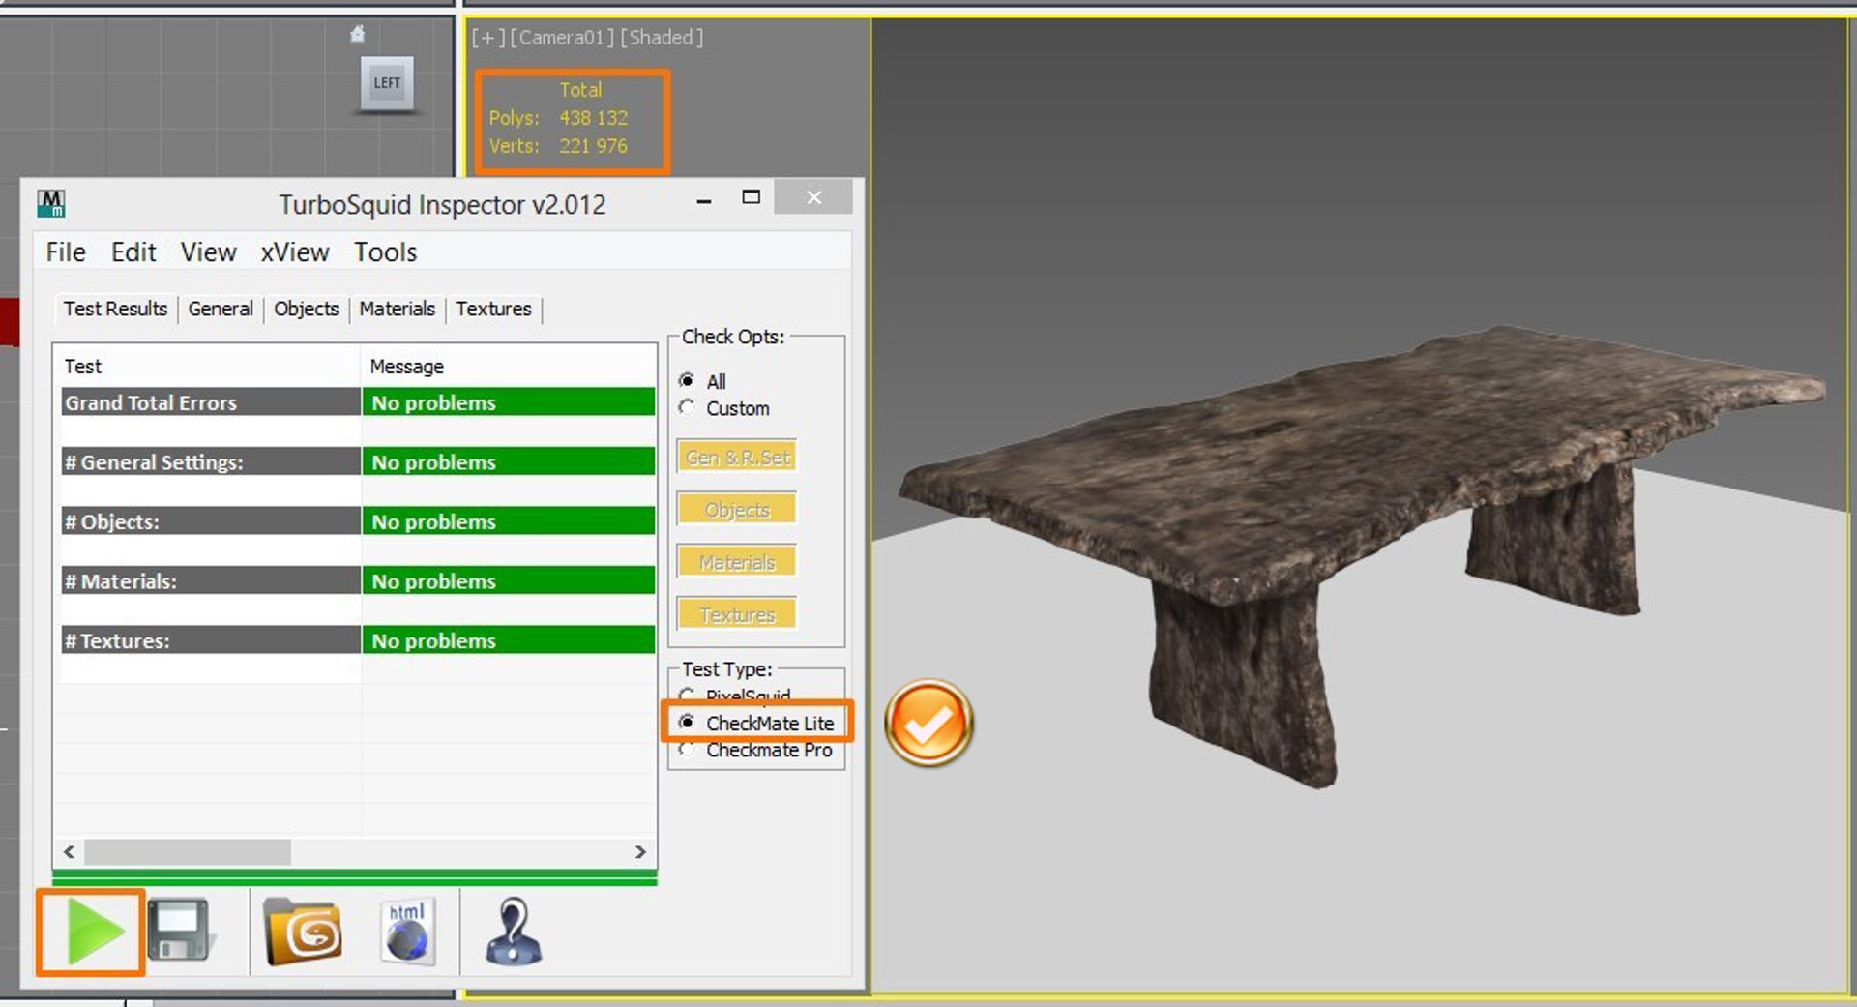Open the html report globe icon
The width and height of the screenshot is (1857, 1007).
[407, 932]
